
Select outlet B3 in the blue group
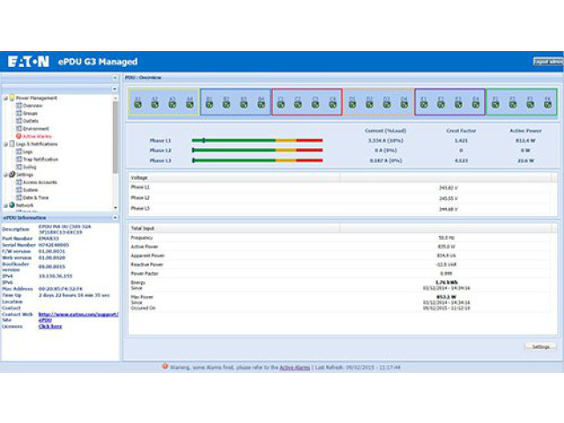click(244, 104)
